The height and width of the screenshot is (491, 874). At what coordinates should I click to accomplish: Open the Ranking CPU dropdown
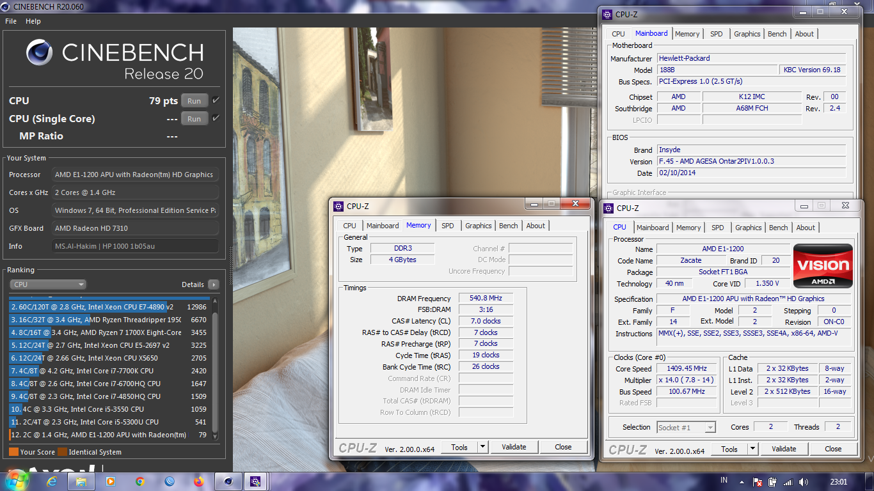[48, 284]
